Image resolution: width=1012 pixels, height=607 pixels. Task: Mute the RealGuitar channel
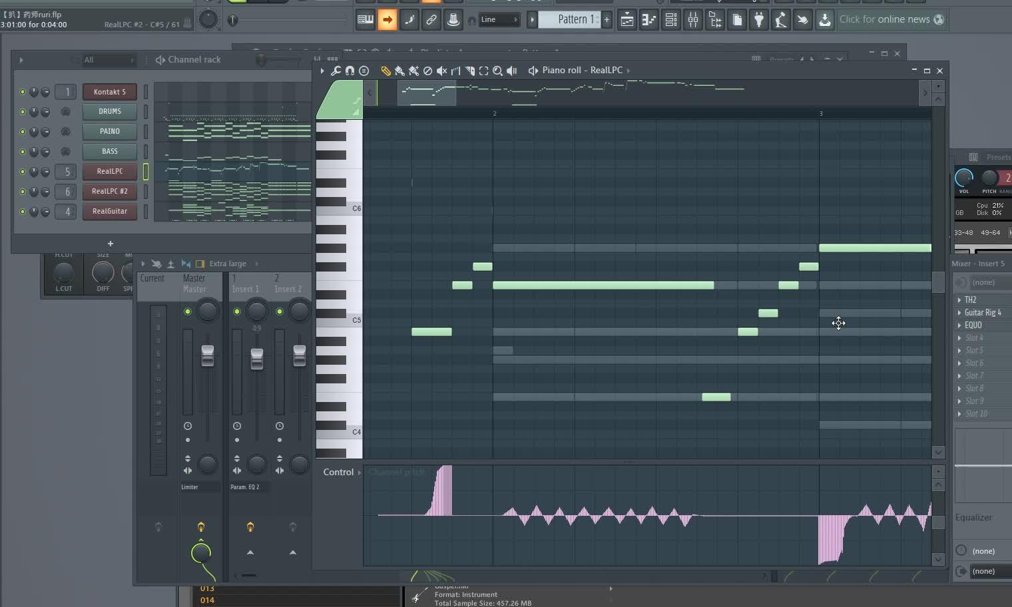click(x=23, y=212)
